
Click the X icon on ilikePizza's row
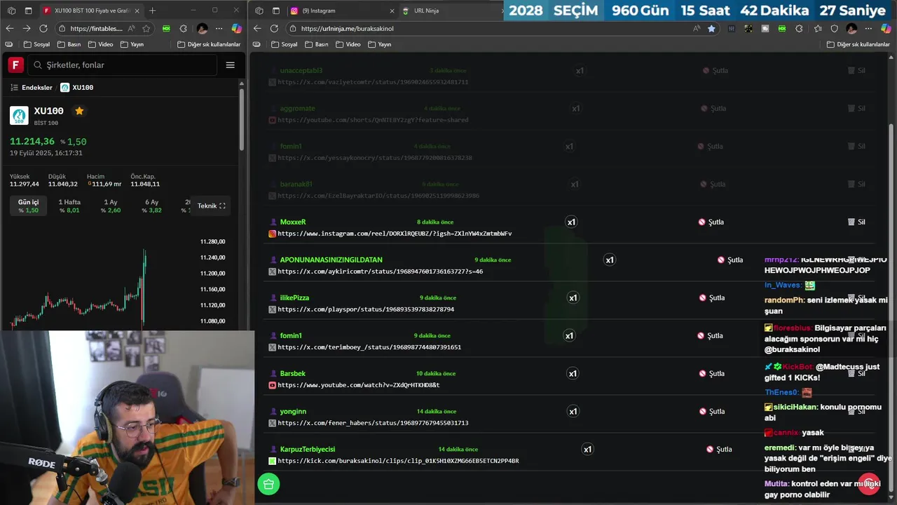pyautogui.click(x=273, y=309)
